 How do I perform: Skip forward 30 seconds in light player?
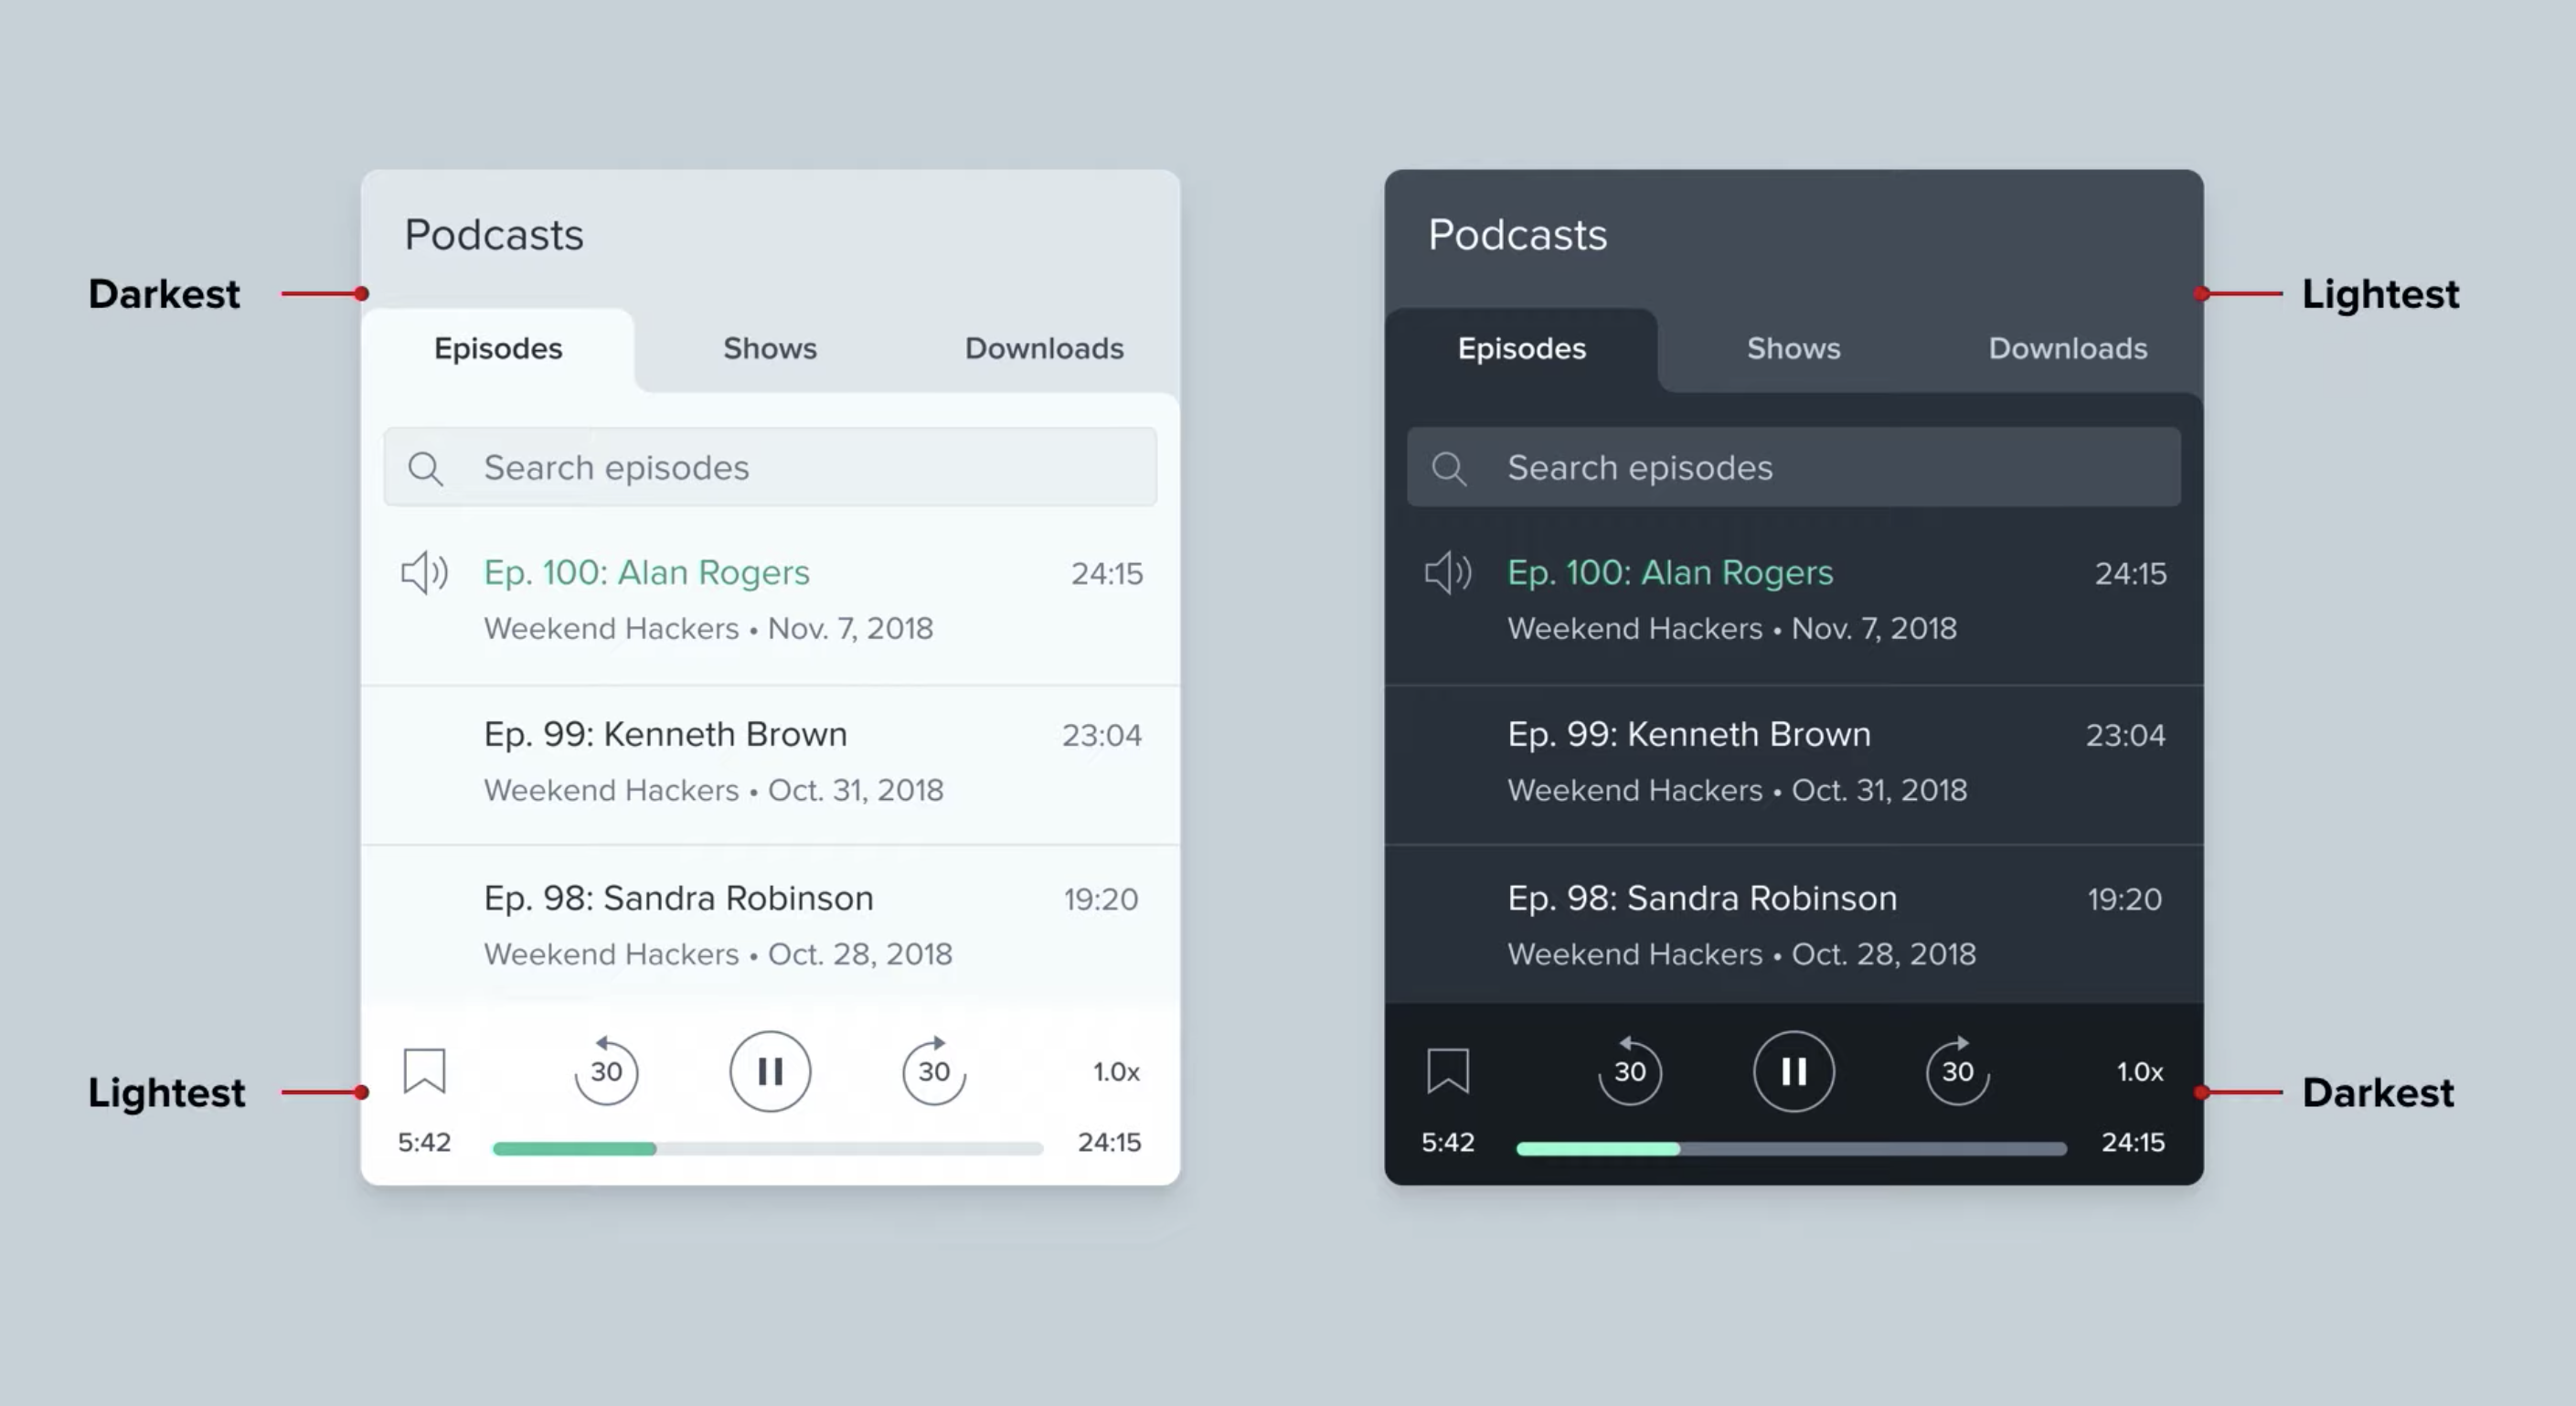click(x=933, y=1071)
